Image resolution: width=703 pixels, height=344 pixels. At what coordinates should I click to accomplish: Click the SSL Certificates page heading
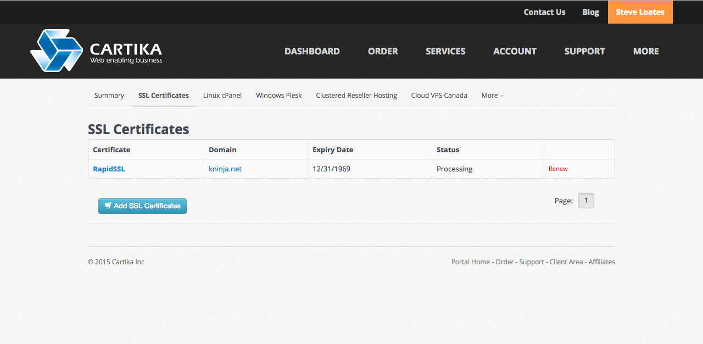tap(138, 129)
